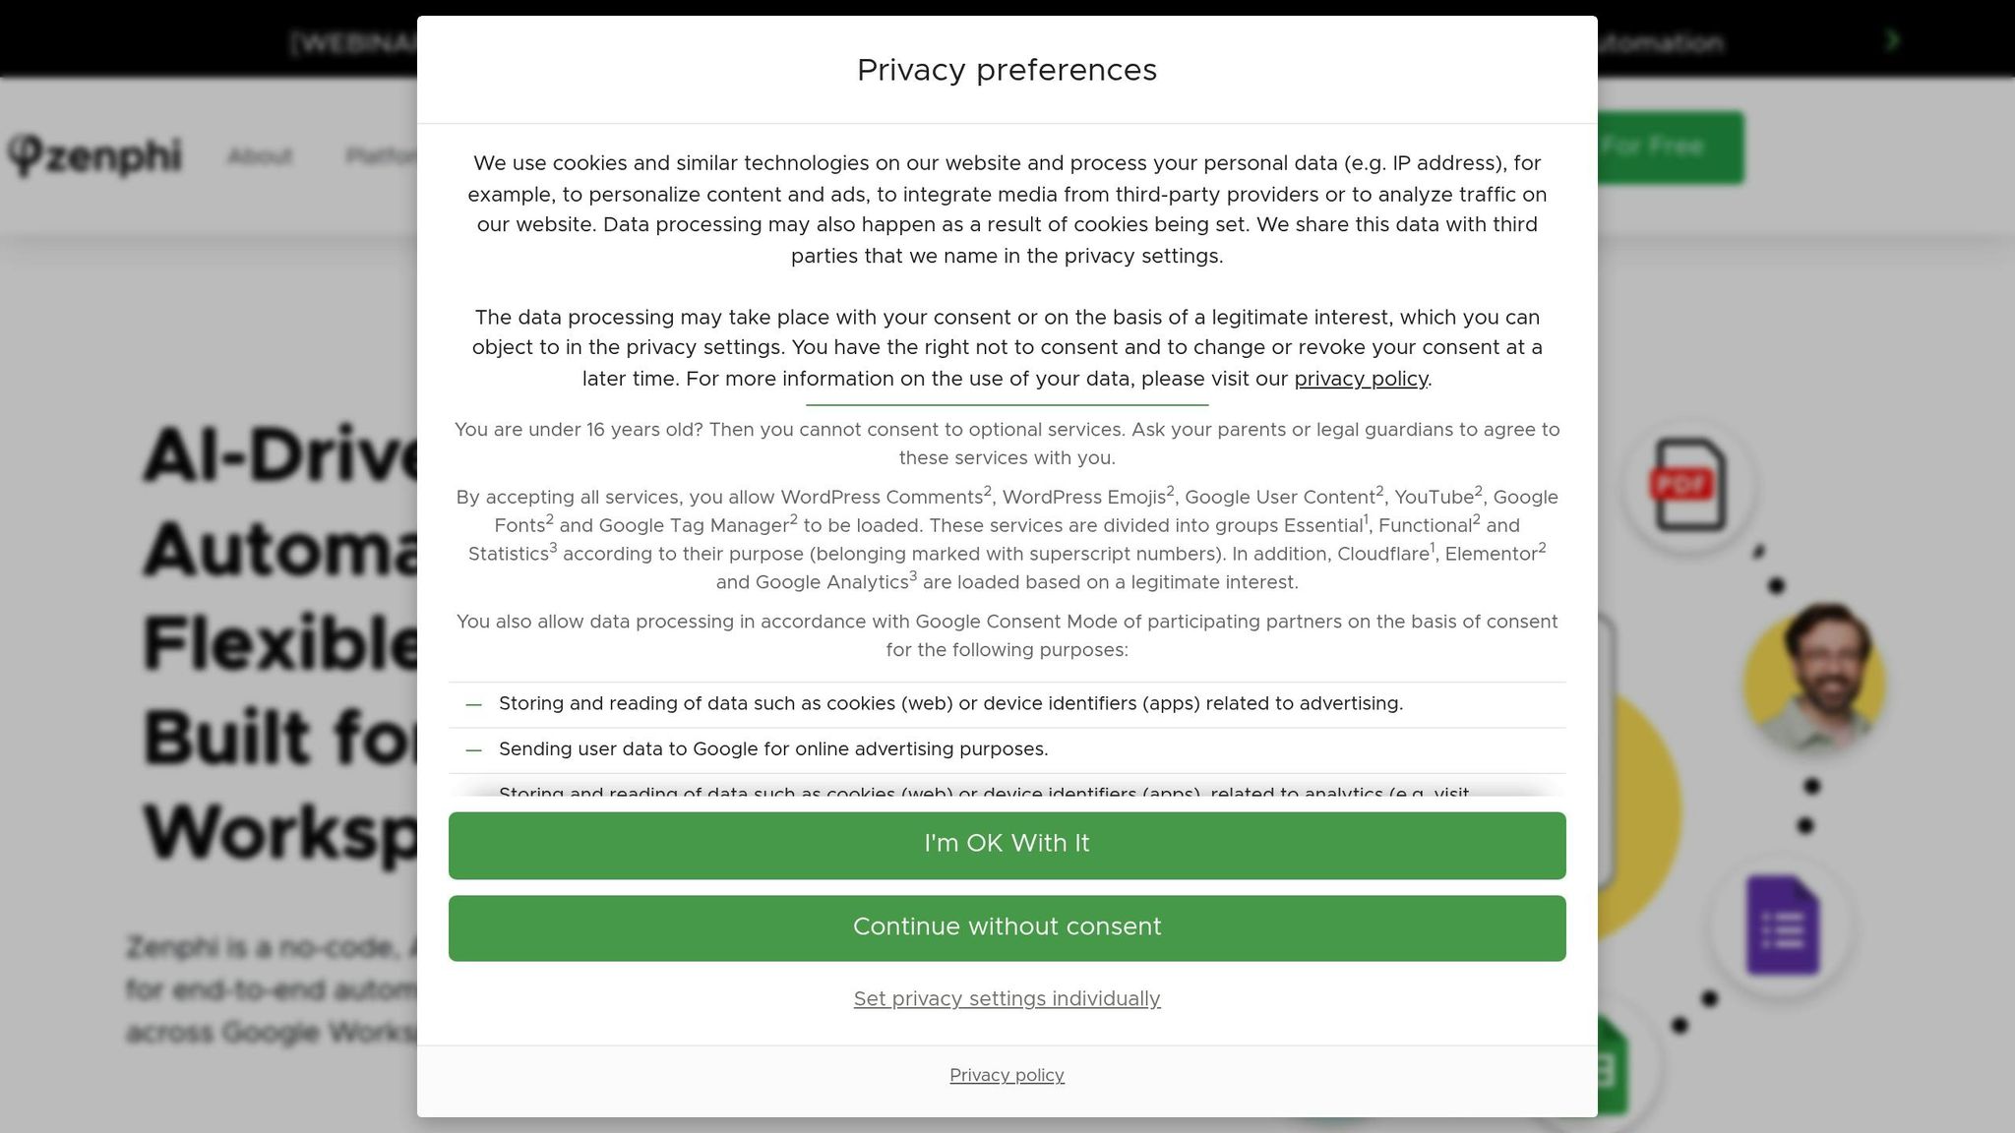Open the About menu item

(x=260, y=156)
